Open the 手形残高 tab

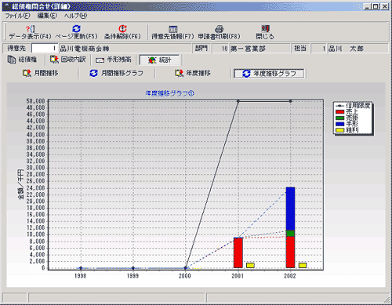[114, 60]
